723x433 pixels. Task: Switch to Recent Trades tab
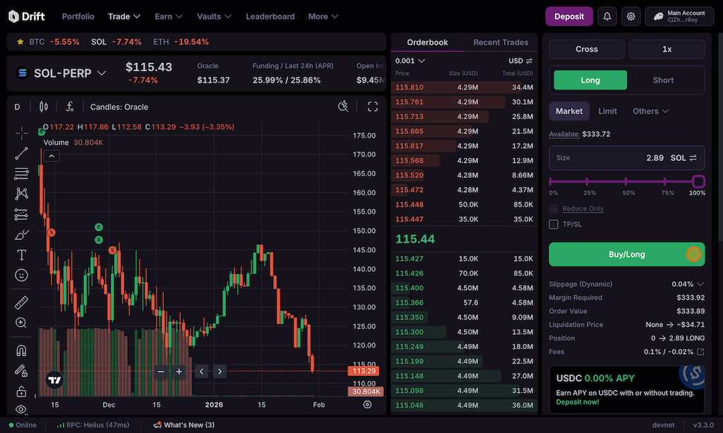click(x=501, y=42)
